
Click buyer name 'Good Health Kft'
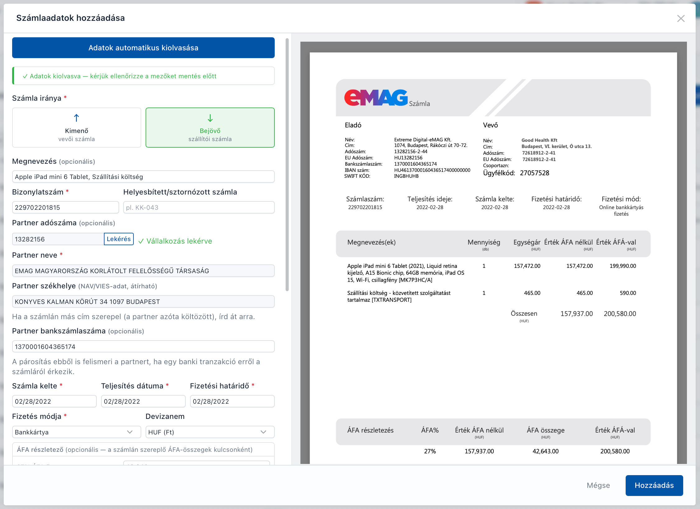(539, 140)
